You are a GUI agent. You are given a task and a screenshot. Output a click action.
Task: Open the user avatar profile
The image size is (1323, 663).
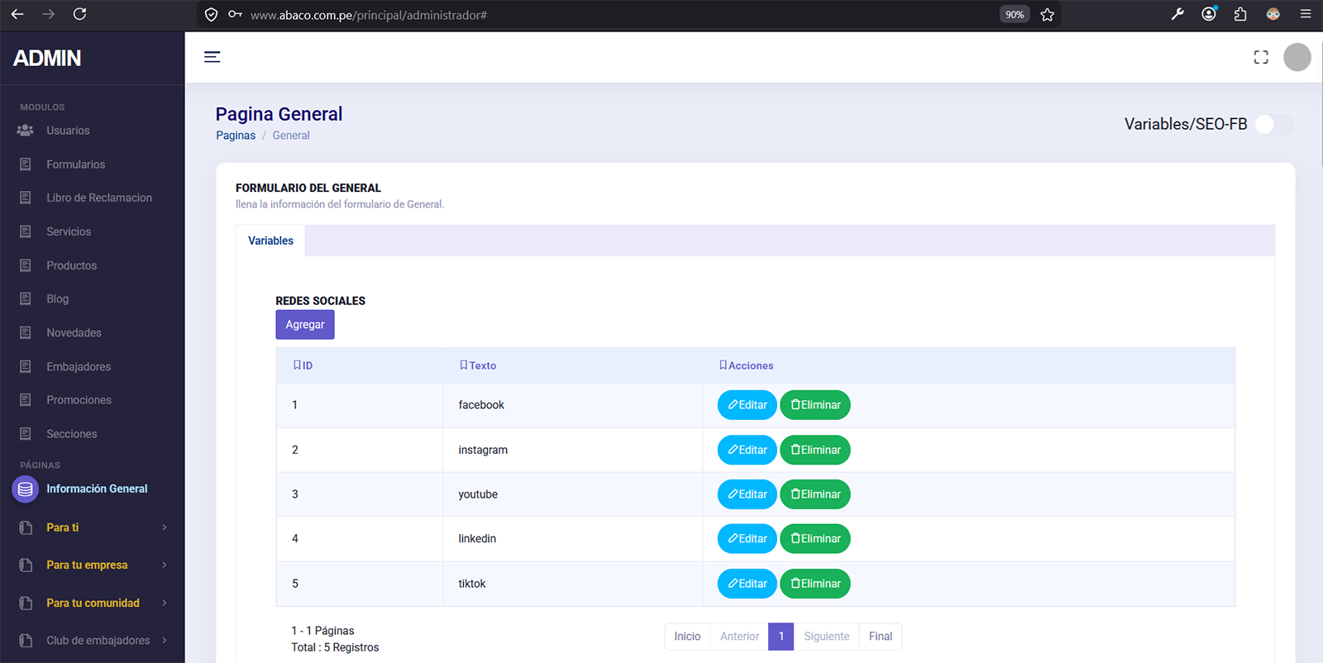pos(1297,57)
